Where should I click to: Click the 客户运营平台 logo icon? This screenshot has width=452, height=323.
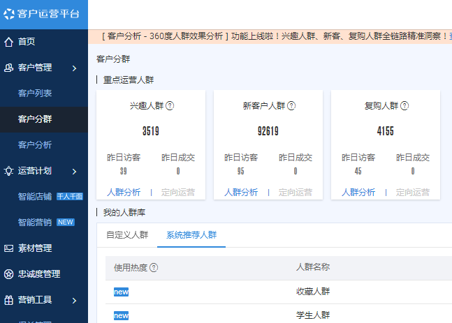[9, 13]
